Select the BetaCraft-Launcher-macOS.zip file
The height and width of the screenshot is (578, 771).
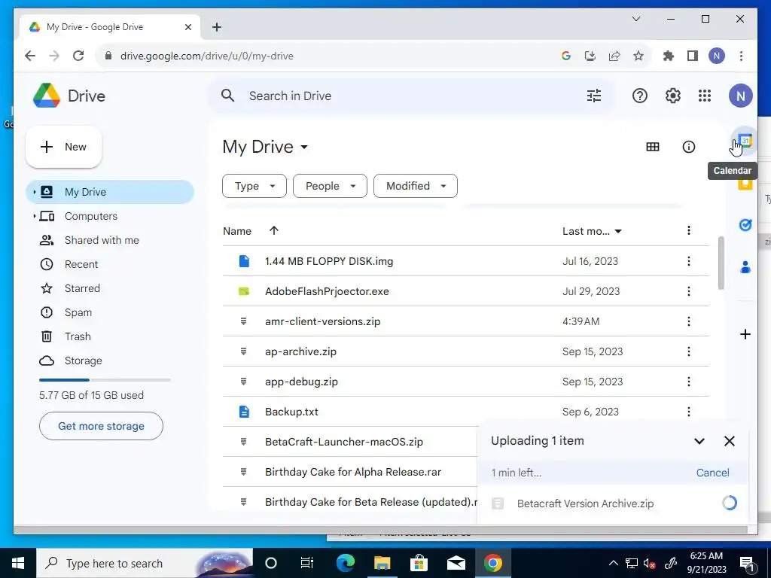(350, 441)
